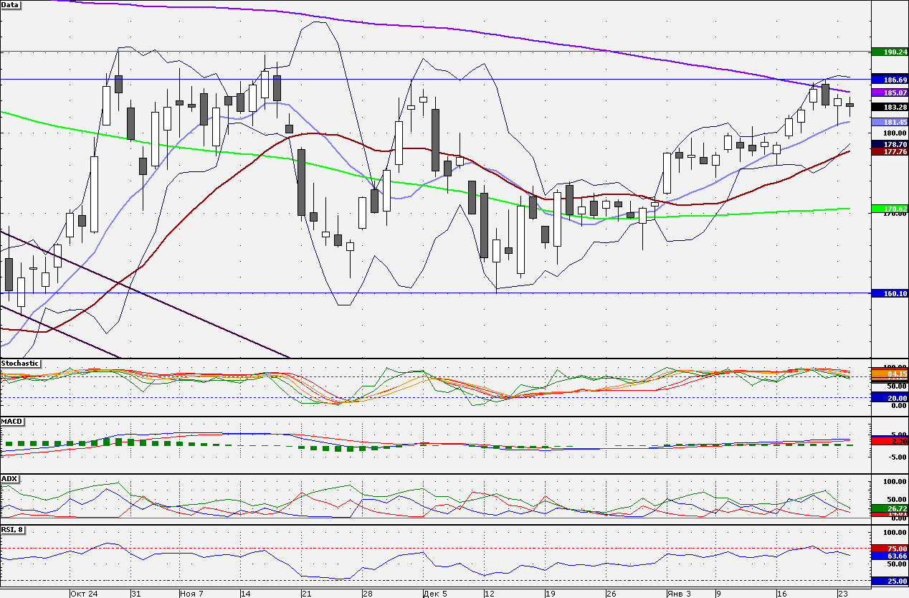Click the Data panel label
The width and height of the screenshot is (909, 598).
pyautogui.click(x=11, y=4)
